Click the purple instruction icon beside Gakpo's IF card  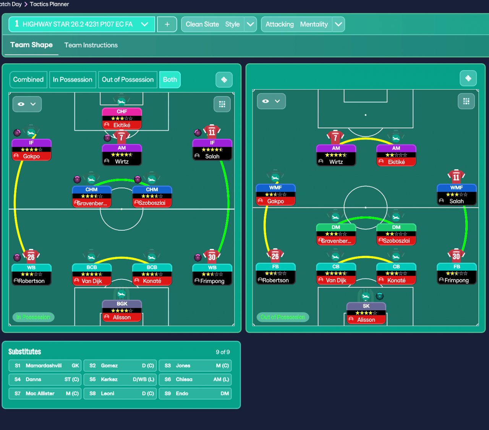tap(17, 133)
